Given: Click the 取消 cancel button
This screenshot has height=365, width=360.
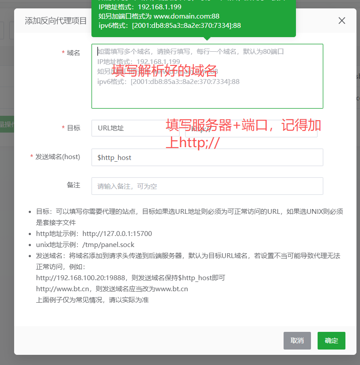Looking at the screenshot, I should 297,341.
